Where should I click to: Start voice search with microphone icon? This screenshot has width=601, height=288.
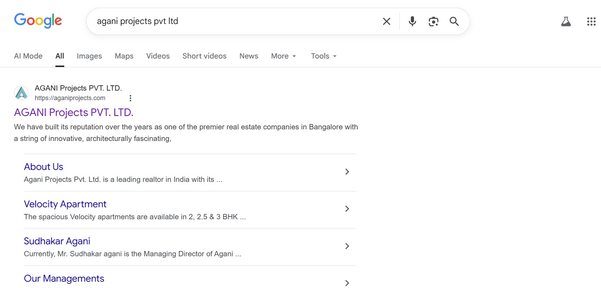(412, 22)
